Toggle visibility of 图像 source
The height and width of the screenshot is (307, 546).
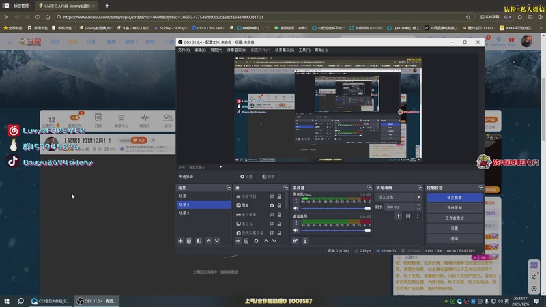[272, 206]
